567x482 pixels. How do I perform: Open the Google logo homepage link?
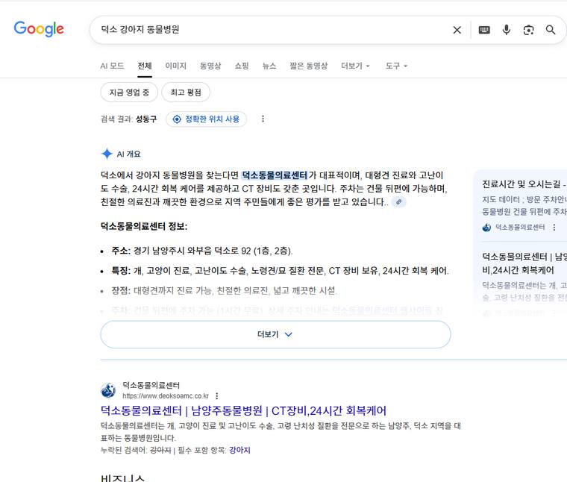pos(39,29)
